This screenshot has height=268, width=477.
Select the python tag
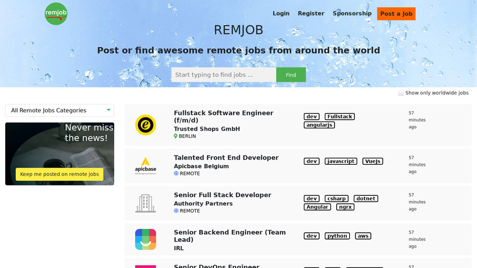pos(337,236)
